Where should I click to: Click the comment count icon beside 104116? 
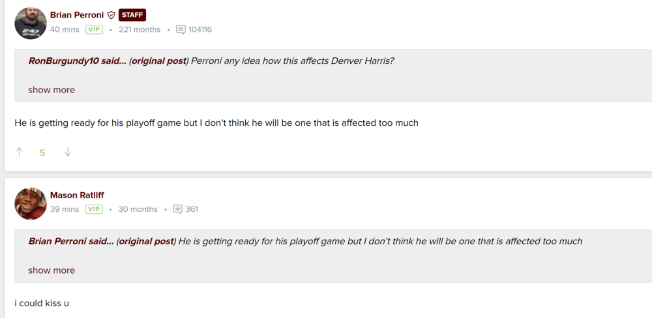click(x=181, y=29)
